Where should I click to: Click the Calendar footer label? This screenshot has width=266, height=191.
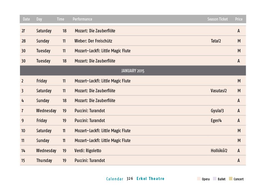pyautogui.click(x=115, y=179)
